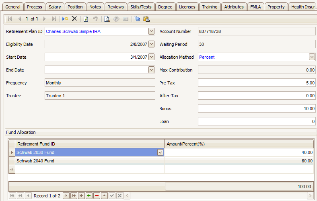
Task: Expand the Allocation Method dropdown
Action: click(312, 57)
